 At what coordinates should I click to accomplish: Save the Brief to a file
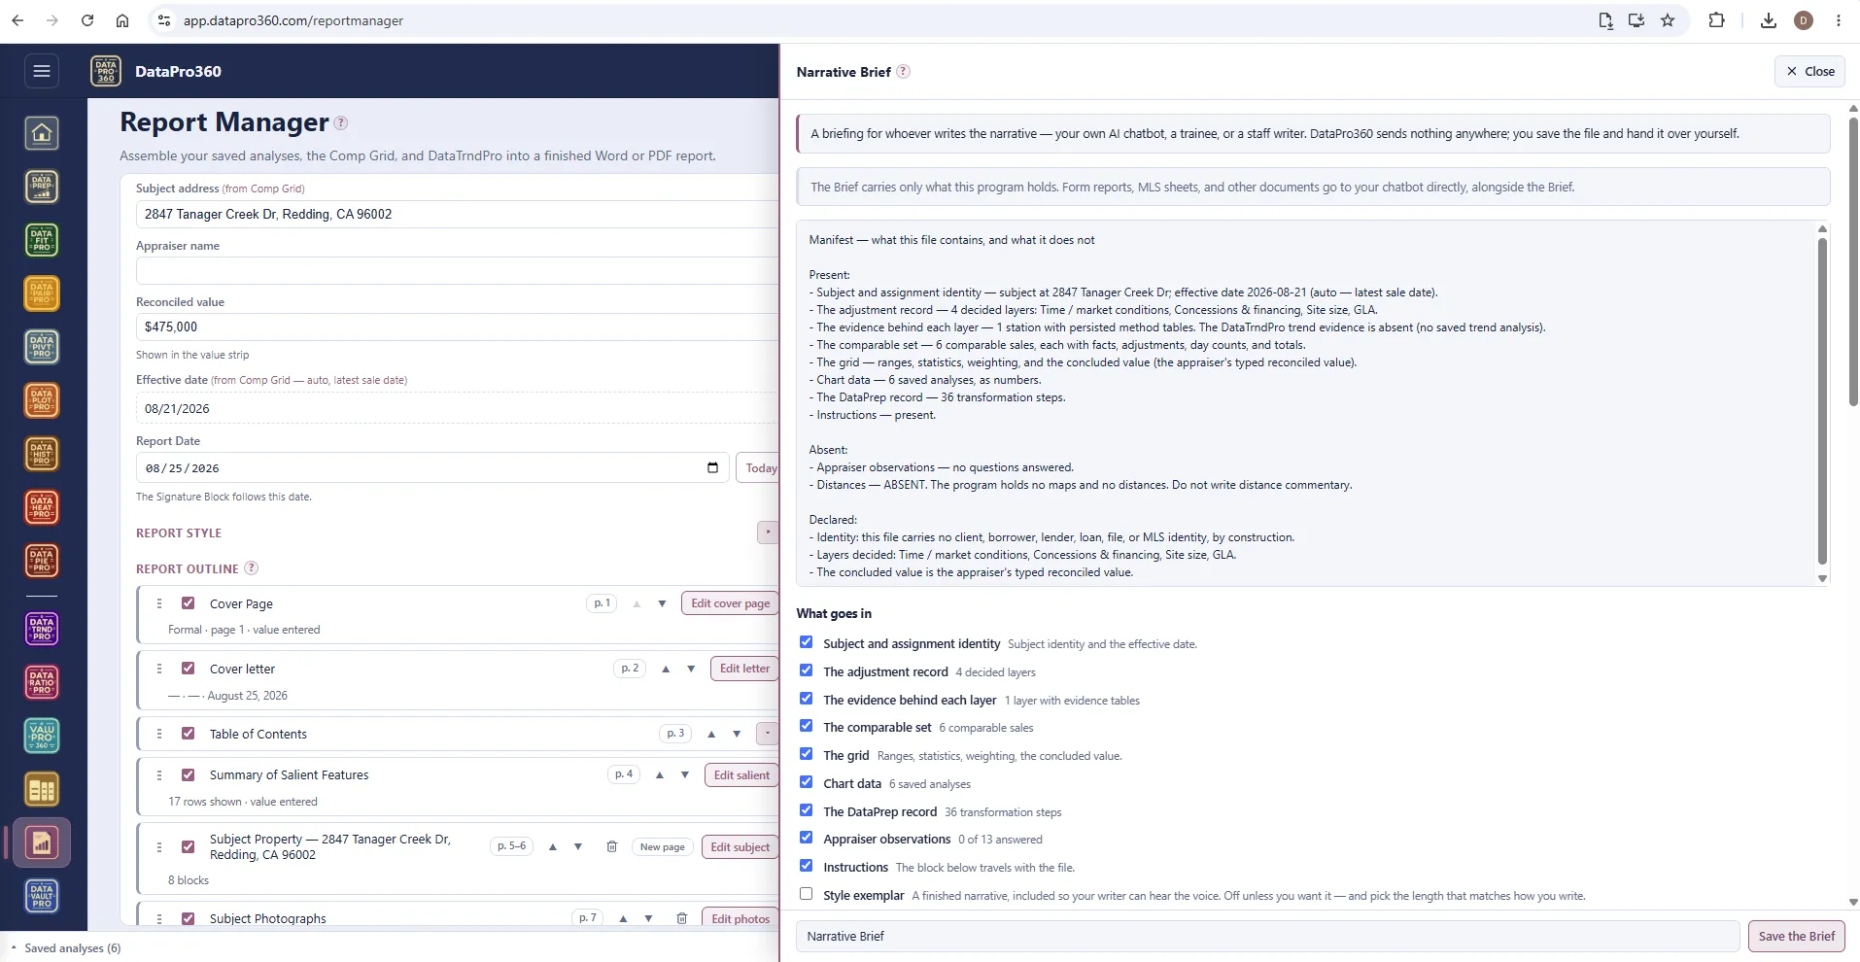point(1796,936)
